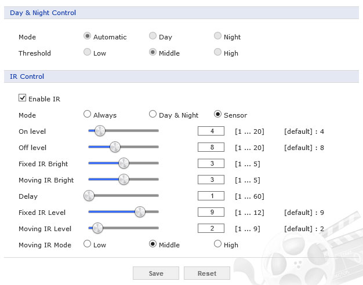
Task: Choose Always for IR Mode
Action: [88, 115]
